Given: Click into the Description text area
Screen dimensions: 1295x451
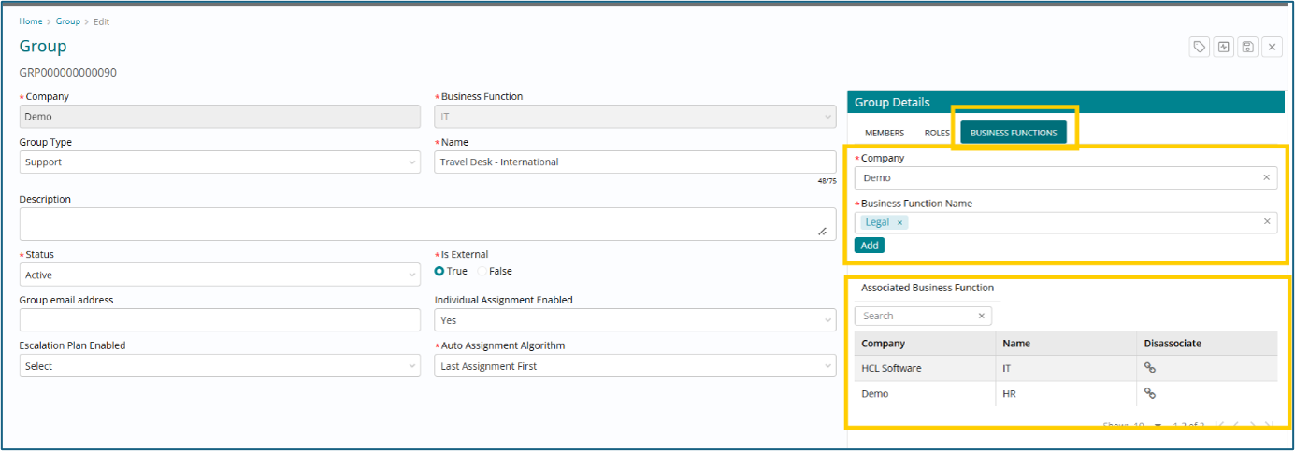Looking at the screenshot, I should click(427, 224).
